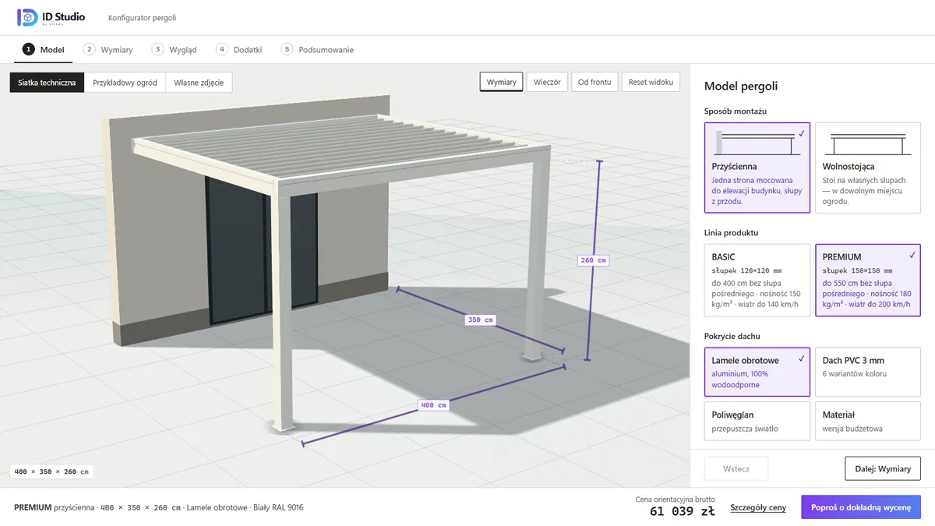Click the 400 cm width dimension label

(x=433, y=404)
